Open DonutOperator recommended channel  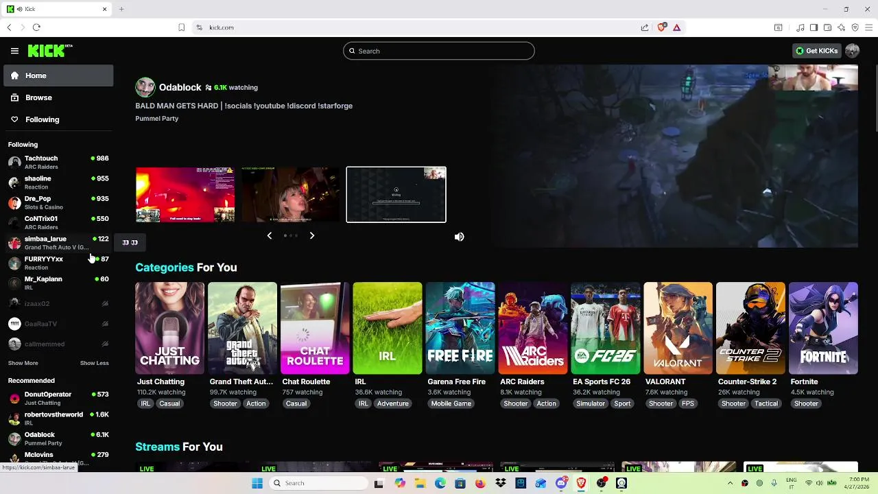[58, 398]
